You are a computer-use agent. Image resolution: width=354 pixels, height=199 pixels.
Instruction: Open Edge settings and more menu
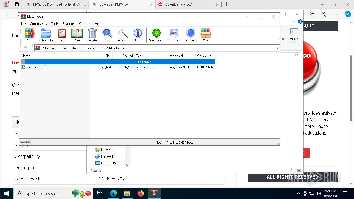tap(336, 14)
